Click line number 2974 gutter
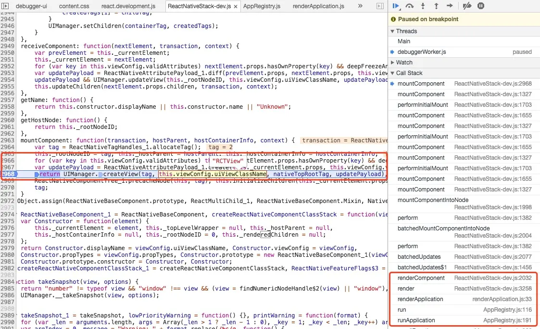The image size is (540, 329). [x=8, y=214]
